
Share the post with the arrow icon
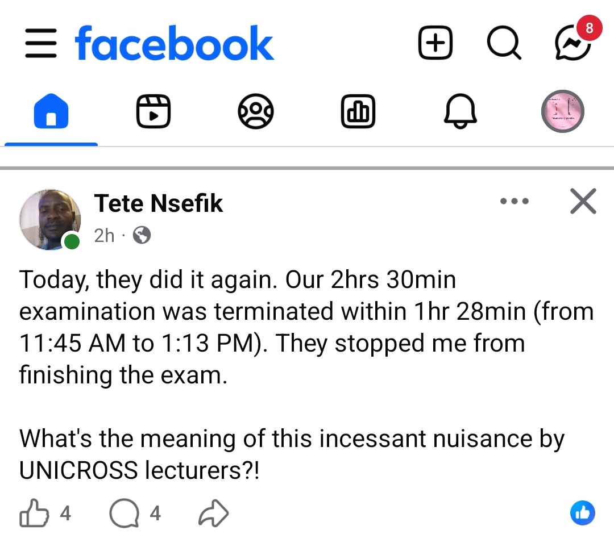(x=214, y=514)
